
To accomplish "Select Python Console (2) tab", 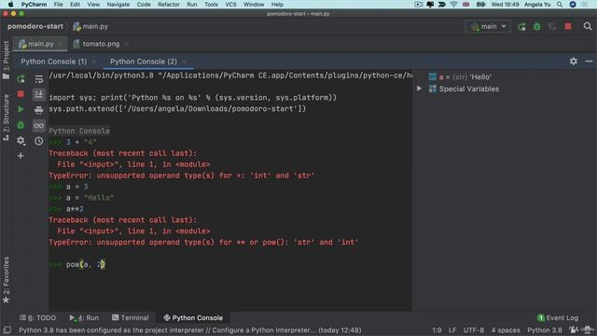I will tap(144, 62).
